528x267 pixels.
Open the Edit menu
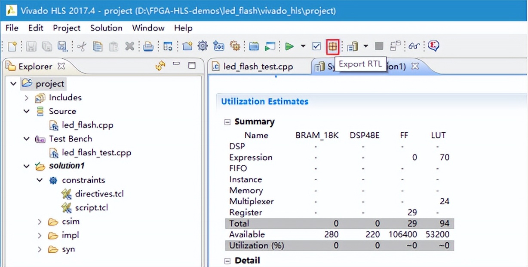pos(36,28)
